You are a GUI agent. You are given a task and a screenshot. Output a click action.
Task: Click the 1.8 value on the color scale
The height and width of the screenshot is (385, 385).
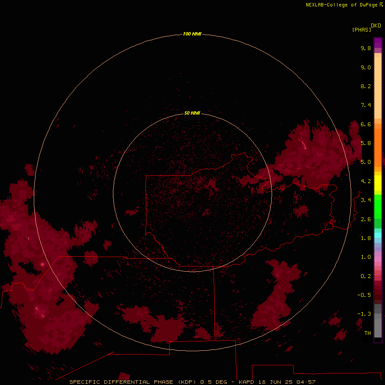point(366,238)
